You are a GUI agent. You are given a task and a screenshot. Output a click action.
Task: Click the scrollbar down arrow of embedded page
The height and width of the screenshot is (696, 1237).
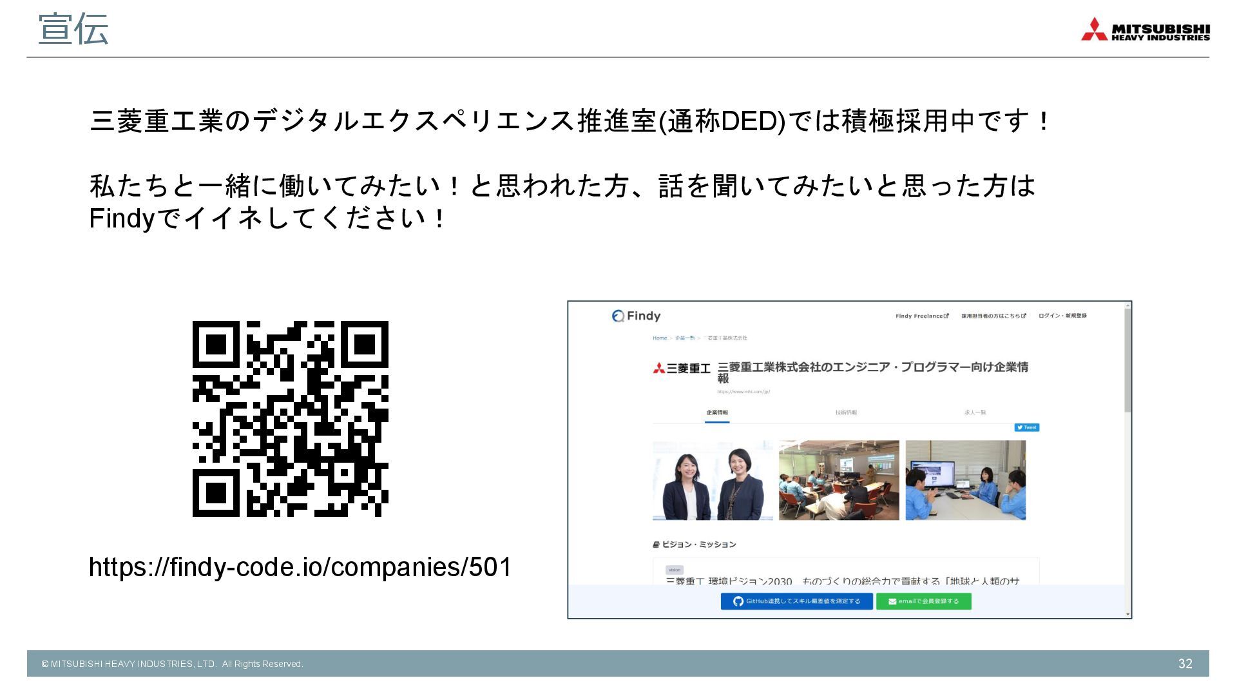click(1127, 614)
